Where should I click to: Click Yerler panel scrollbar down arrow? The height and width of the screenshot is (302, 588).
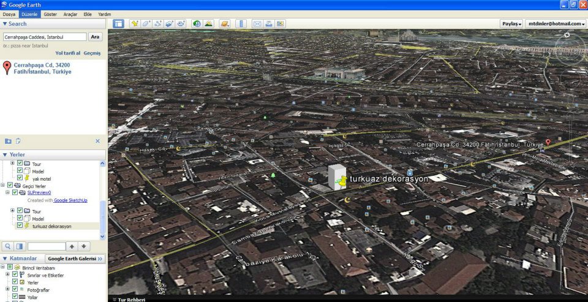tap(102, 236)
